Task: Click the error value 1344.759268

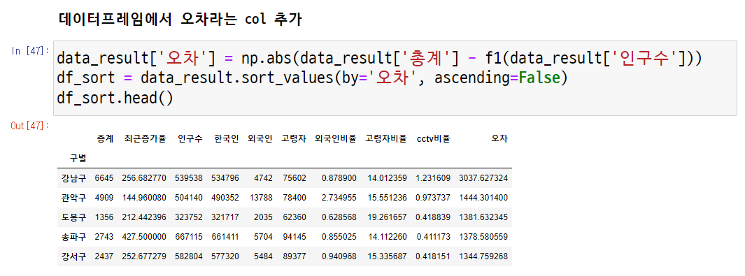Action: (483, 256)
